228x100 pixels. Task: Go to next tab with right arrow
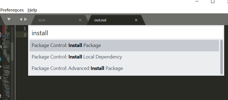26,19
